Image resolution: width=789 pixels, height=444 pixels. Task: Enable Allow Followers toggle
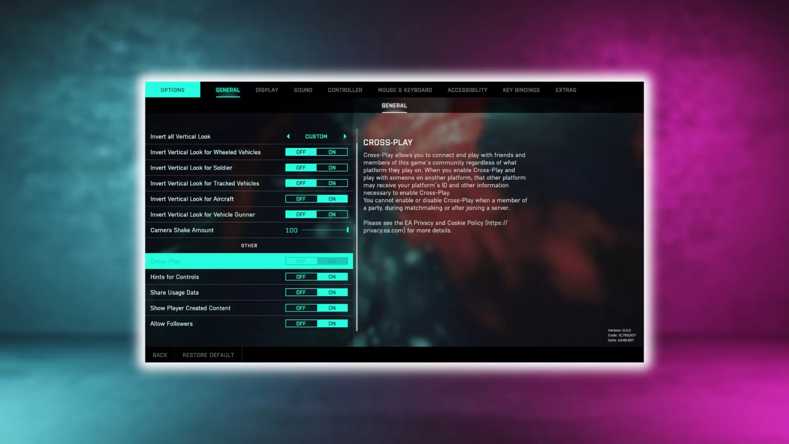(x=332, y=323)
